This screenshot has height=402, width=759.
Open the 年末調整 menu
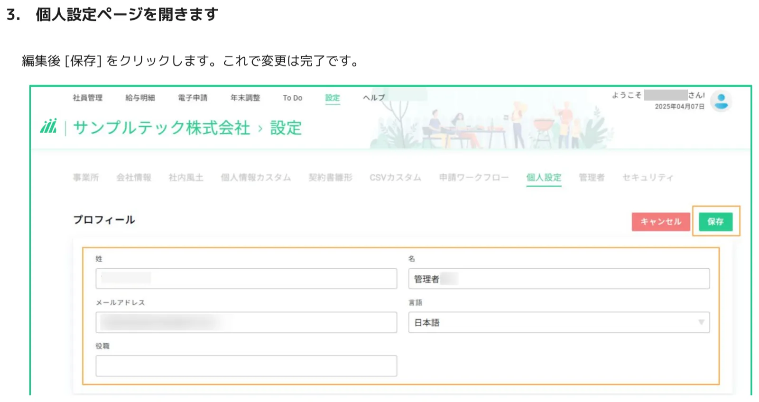click(x=245, y=98)
